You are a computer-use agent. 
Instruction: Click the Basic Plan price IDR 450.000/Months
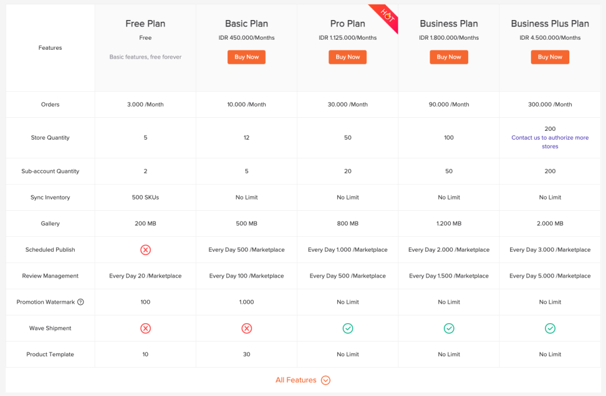pyautogui.click(x=247, y=37)
